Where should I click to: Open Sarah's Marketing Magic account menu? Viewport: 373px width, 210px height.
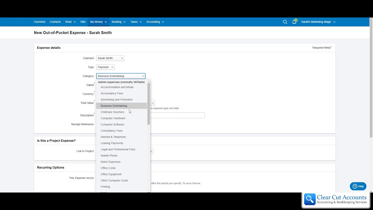pyautogui.click(x=318, y=22)
